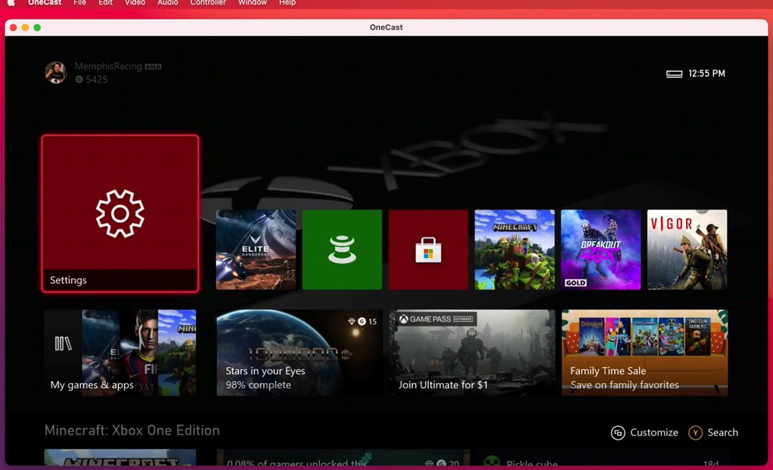Open the green Xbox Game Pass tile
Screen dimensions: 773x470
pyautogui.click(x=342, y=250)
